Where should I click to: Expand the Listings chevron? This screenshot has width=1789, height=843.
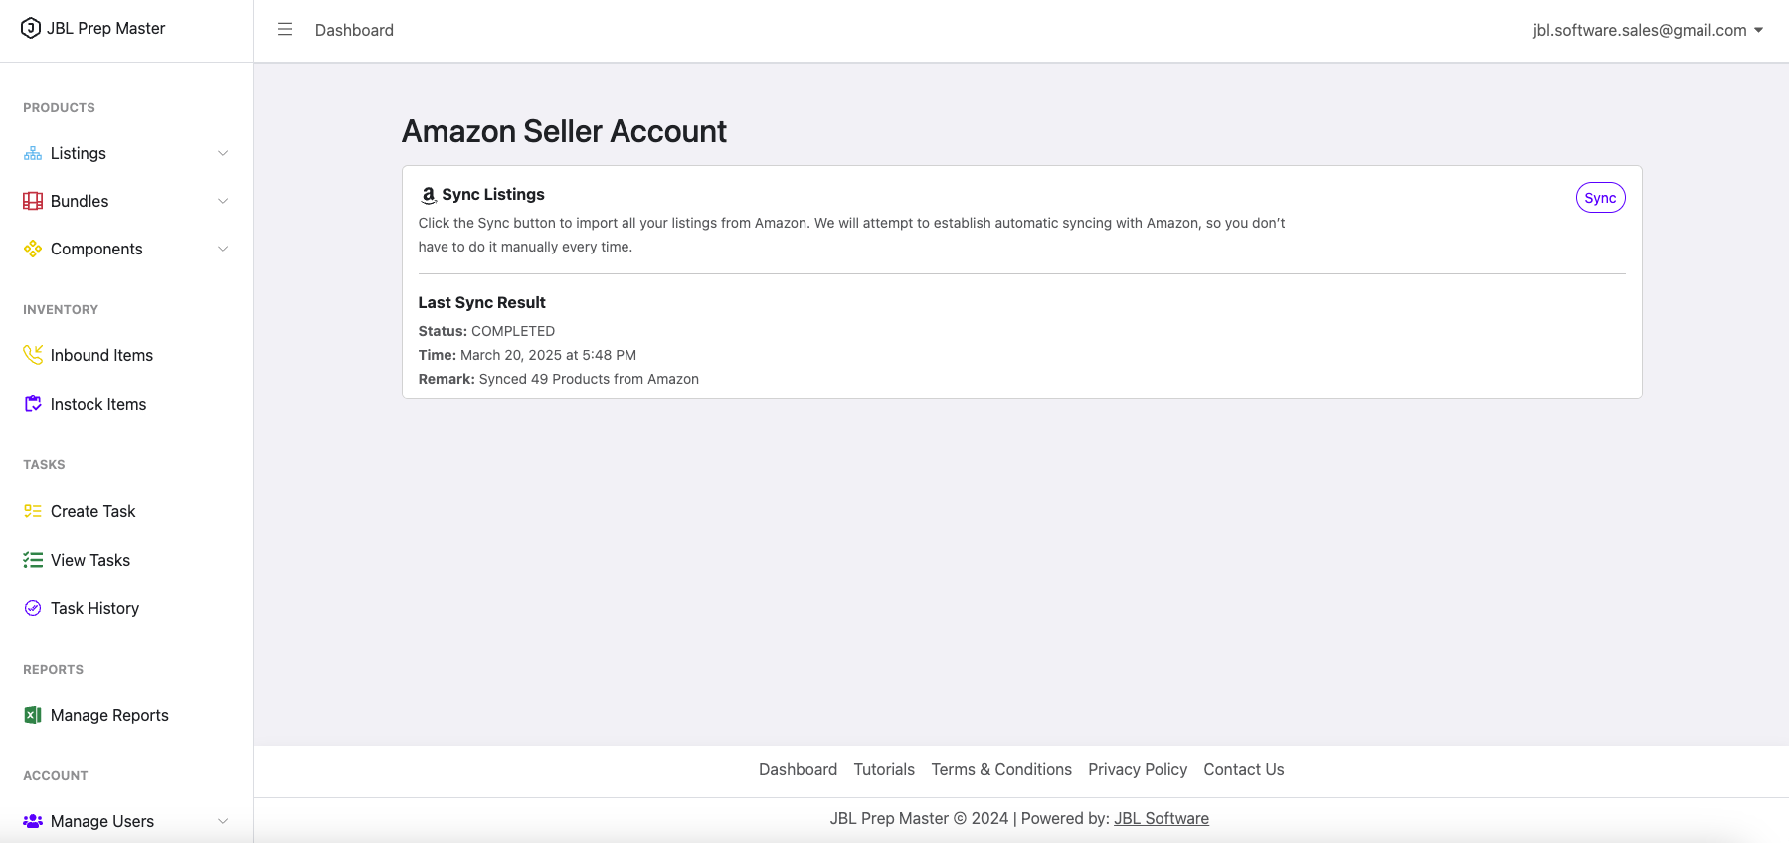coord(223,153)
